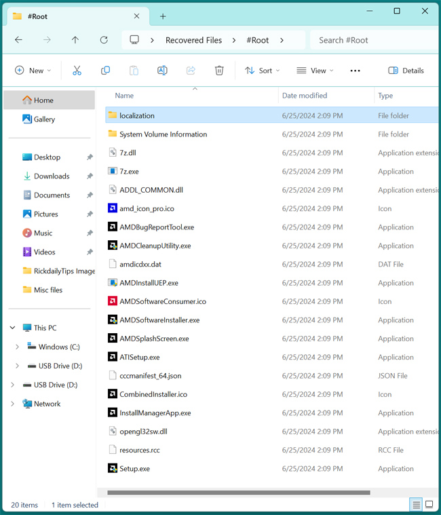Click Recovered Files in the address bar
The width and height of the screenshot is (441, 515).
point(194,40)
